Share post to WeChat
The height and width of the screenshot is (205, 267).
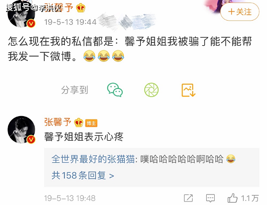(x=115, y=90)
